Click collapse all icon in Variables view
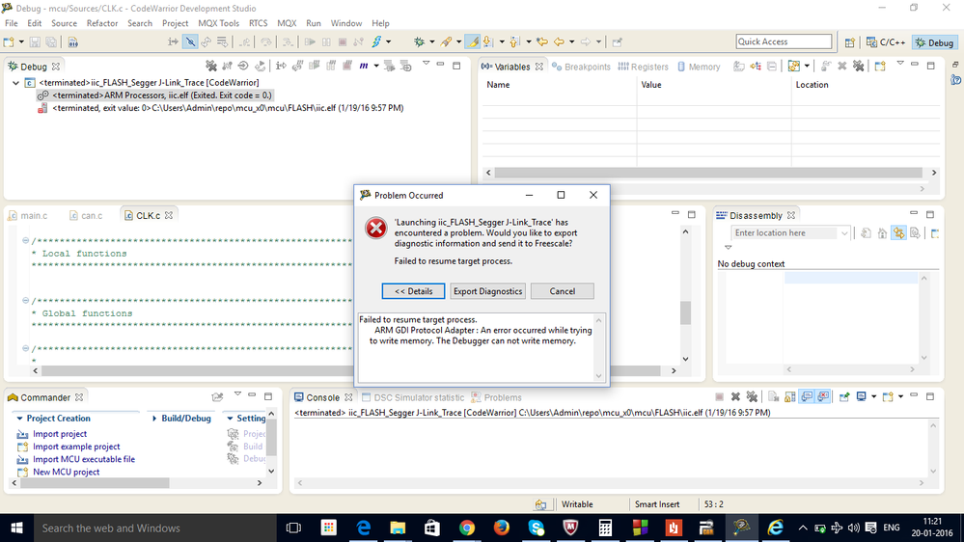Image resolution: width=964 pixels, height=542 pixels. click(x=772, y=66)
